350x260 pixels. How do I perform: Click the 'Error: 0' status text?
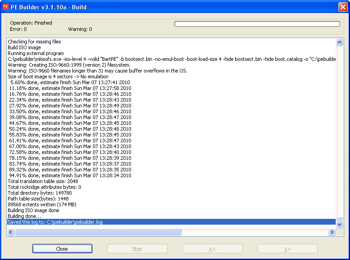coord(18,29)
